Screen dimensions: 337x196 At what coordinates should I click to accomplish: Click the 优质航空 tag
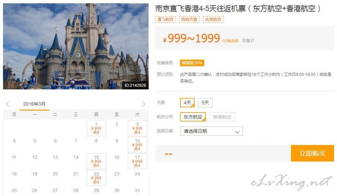point(213,19)
